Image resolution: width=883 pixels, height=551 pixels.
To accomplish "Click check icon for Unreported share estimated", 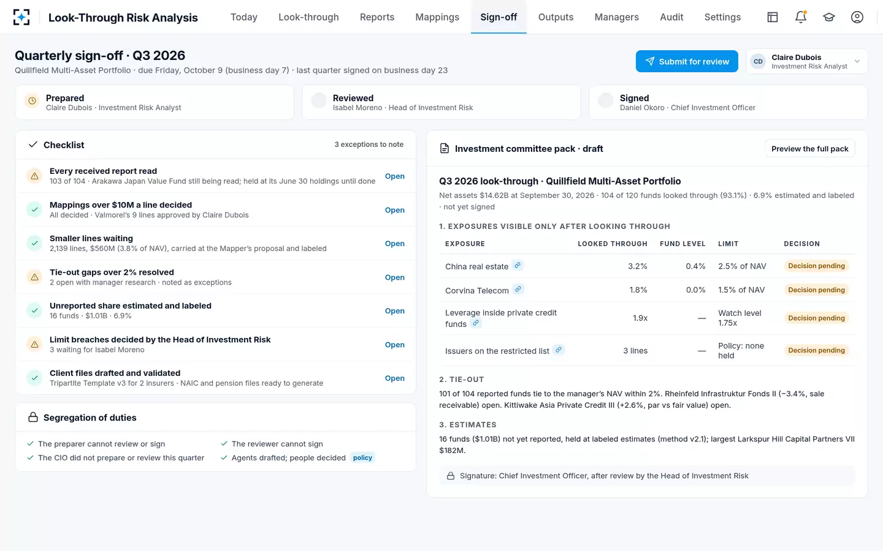I will 34,310.
